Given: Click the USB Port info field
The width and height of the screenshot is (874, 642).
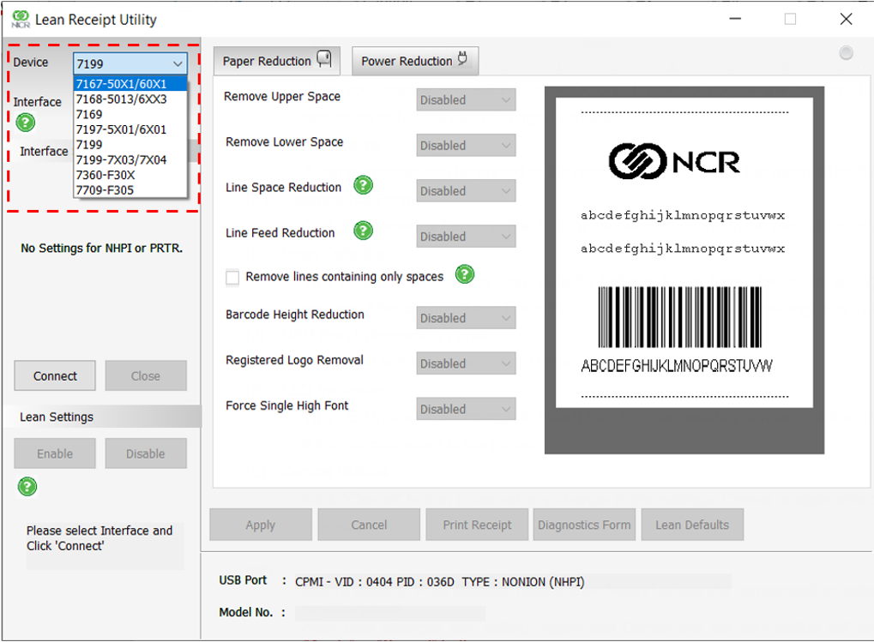Looking at the screenshot, I should click(513, 582).
